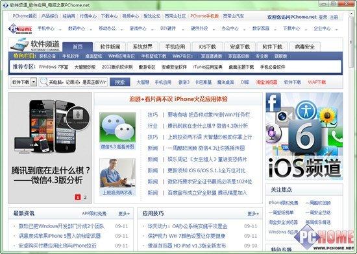
Task: Open 家庭普通版 Win7 link
Action: click(x=212, y=56)
